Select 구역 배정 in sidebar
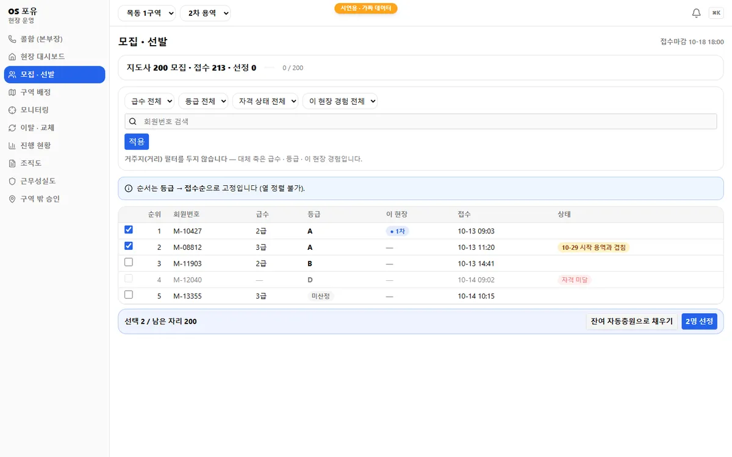This screenshot has height=457, width=732. click(x=54, y=92)
